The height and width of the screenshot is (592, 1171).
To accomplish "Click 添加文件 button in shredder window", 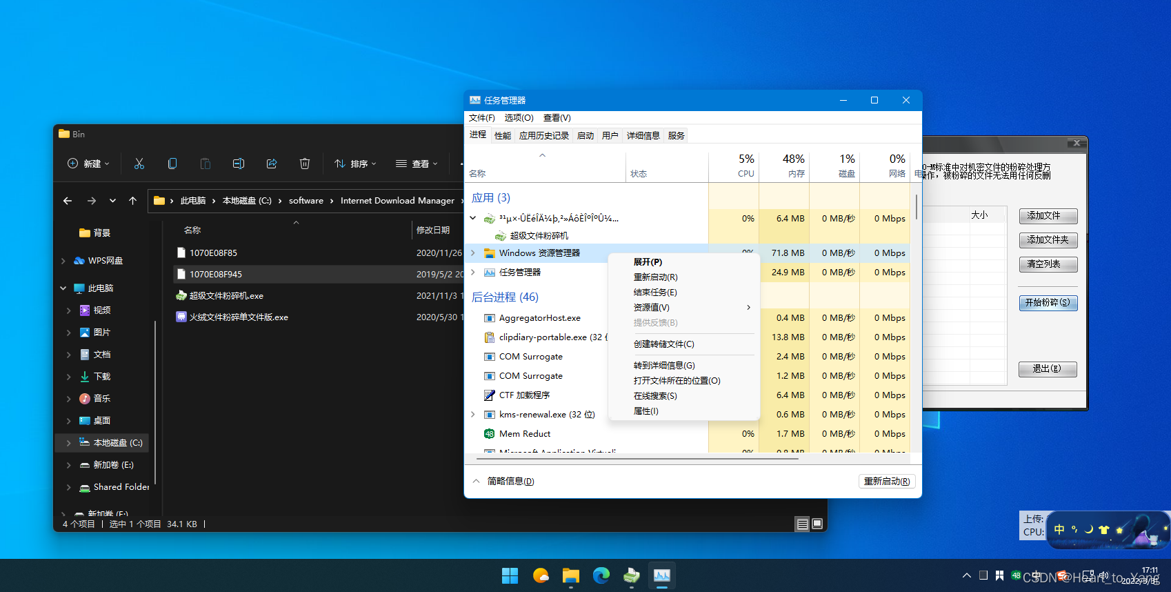I will pos(1048,216).
